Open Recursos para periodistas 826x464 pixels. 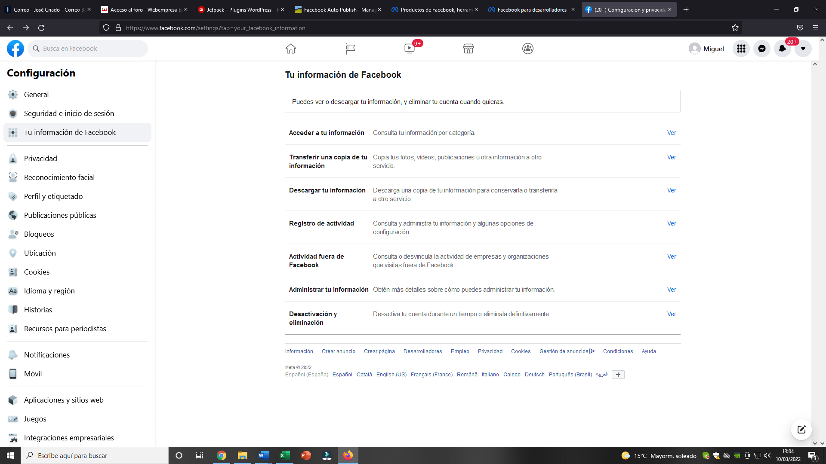coord(77,329)
